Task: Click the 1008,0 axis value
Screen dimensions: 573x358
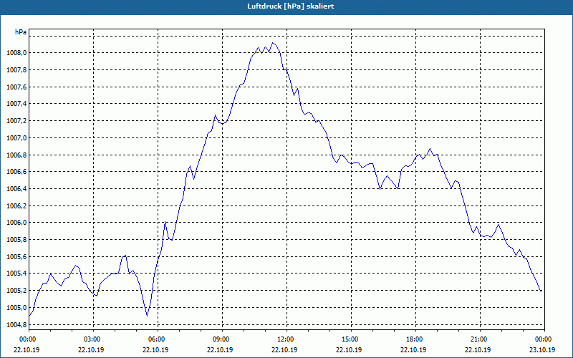Action: pyautogui.click(x=16, y=53)
